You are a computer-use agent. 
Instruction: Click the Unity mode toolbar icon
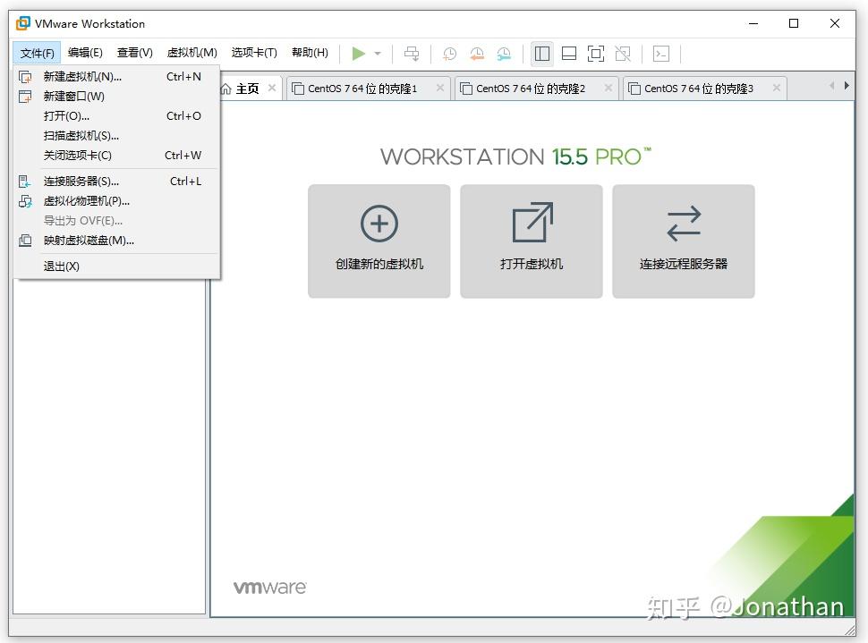[623, 54]
